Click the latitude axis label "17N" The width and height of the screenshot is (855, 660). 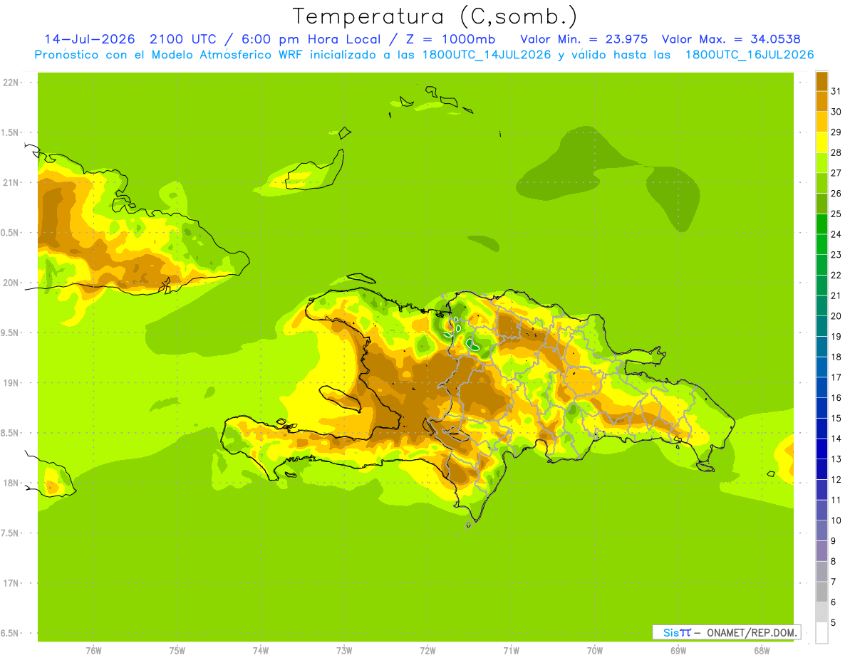point(10,583)
